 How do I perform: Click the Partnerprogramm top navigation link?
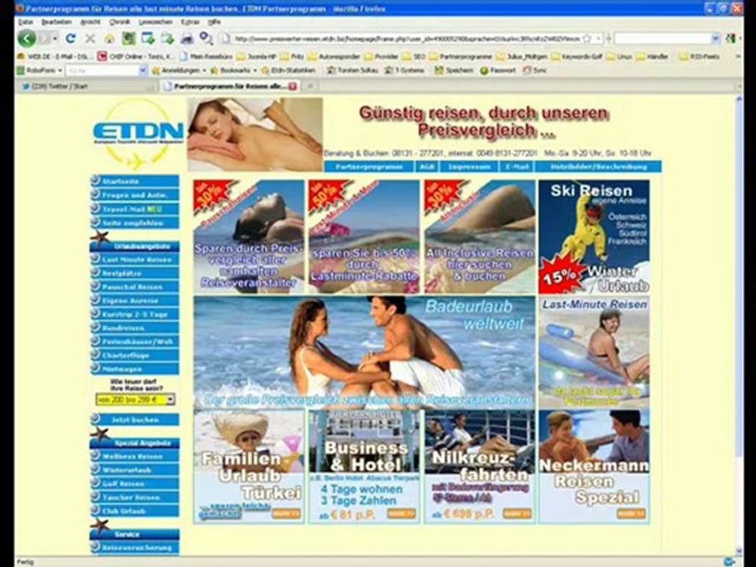click(369, 167)
